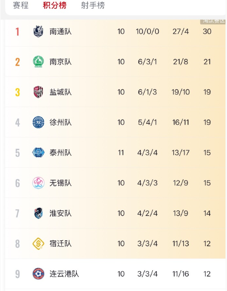The image size is (227, 291).
Task: Click the 连云港队 round team logo
Action: tap(38, 274)
